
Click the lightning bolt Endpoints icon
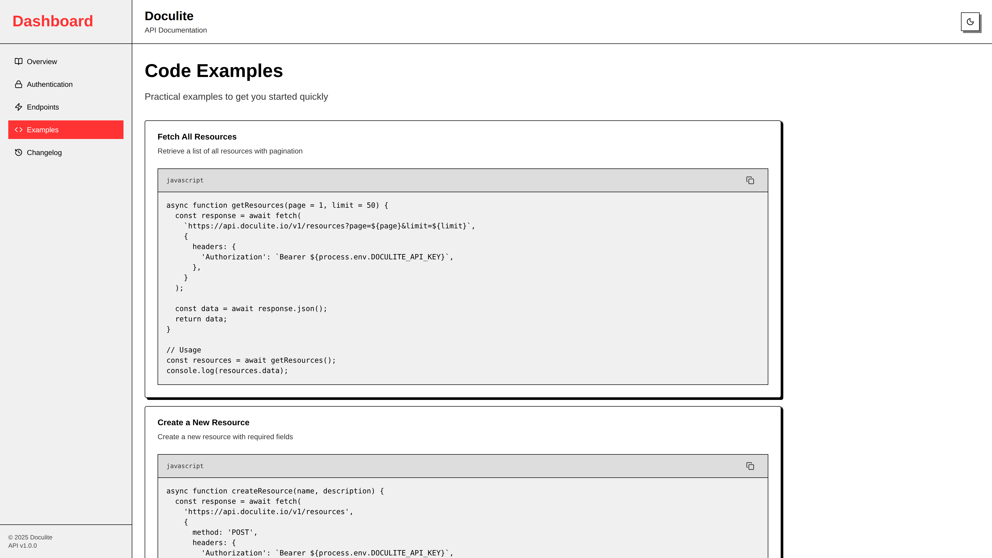click(19, 107)
